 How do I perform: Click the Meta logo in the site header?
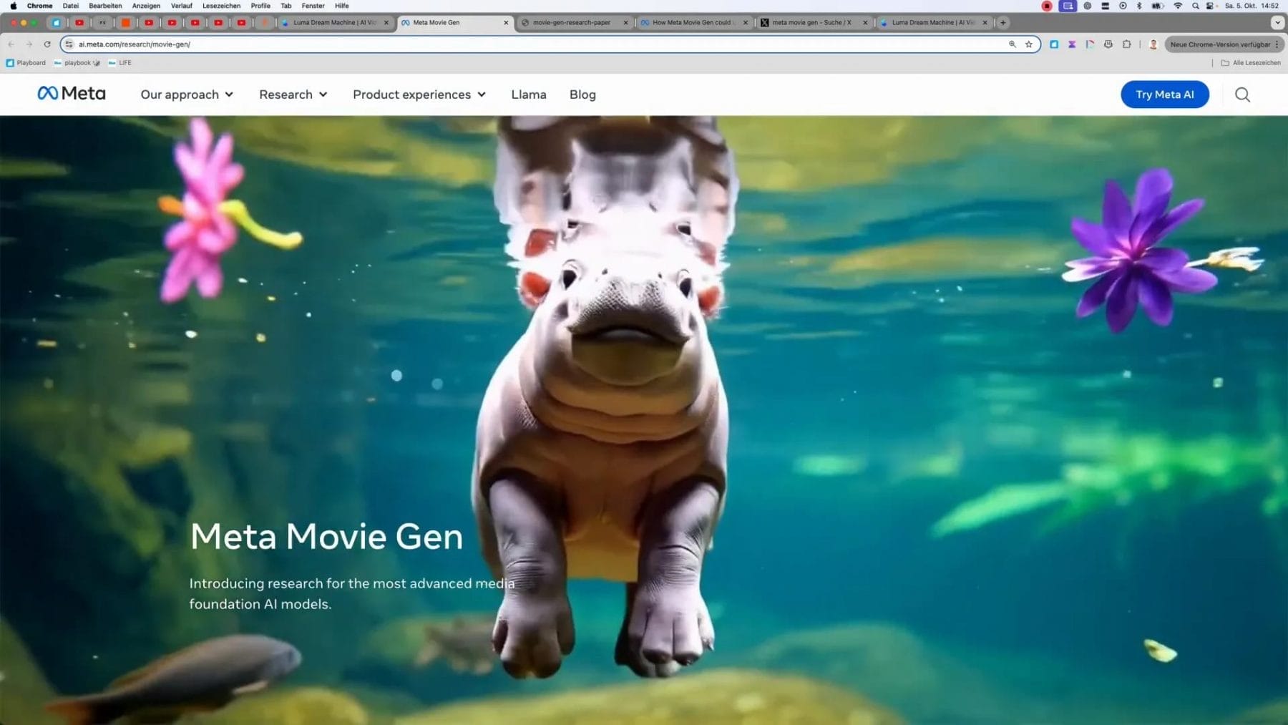click(x=72, y=94)
